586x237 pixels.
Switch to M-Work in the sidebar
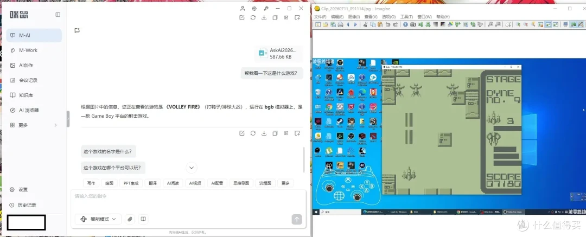tap(34, 50)
